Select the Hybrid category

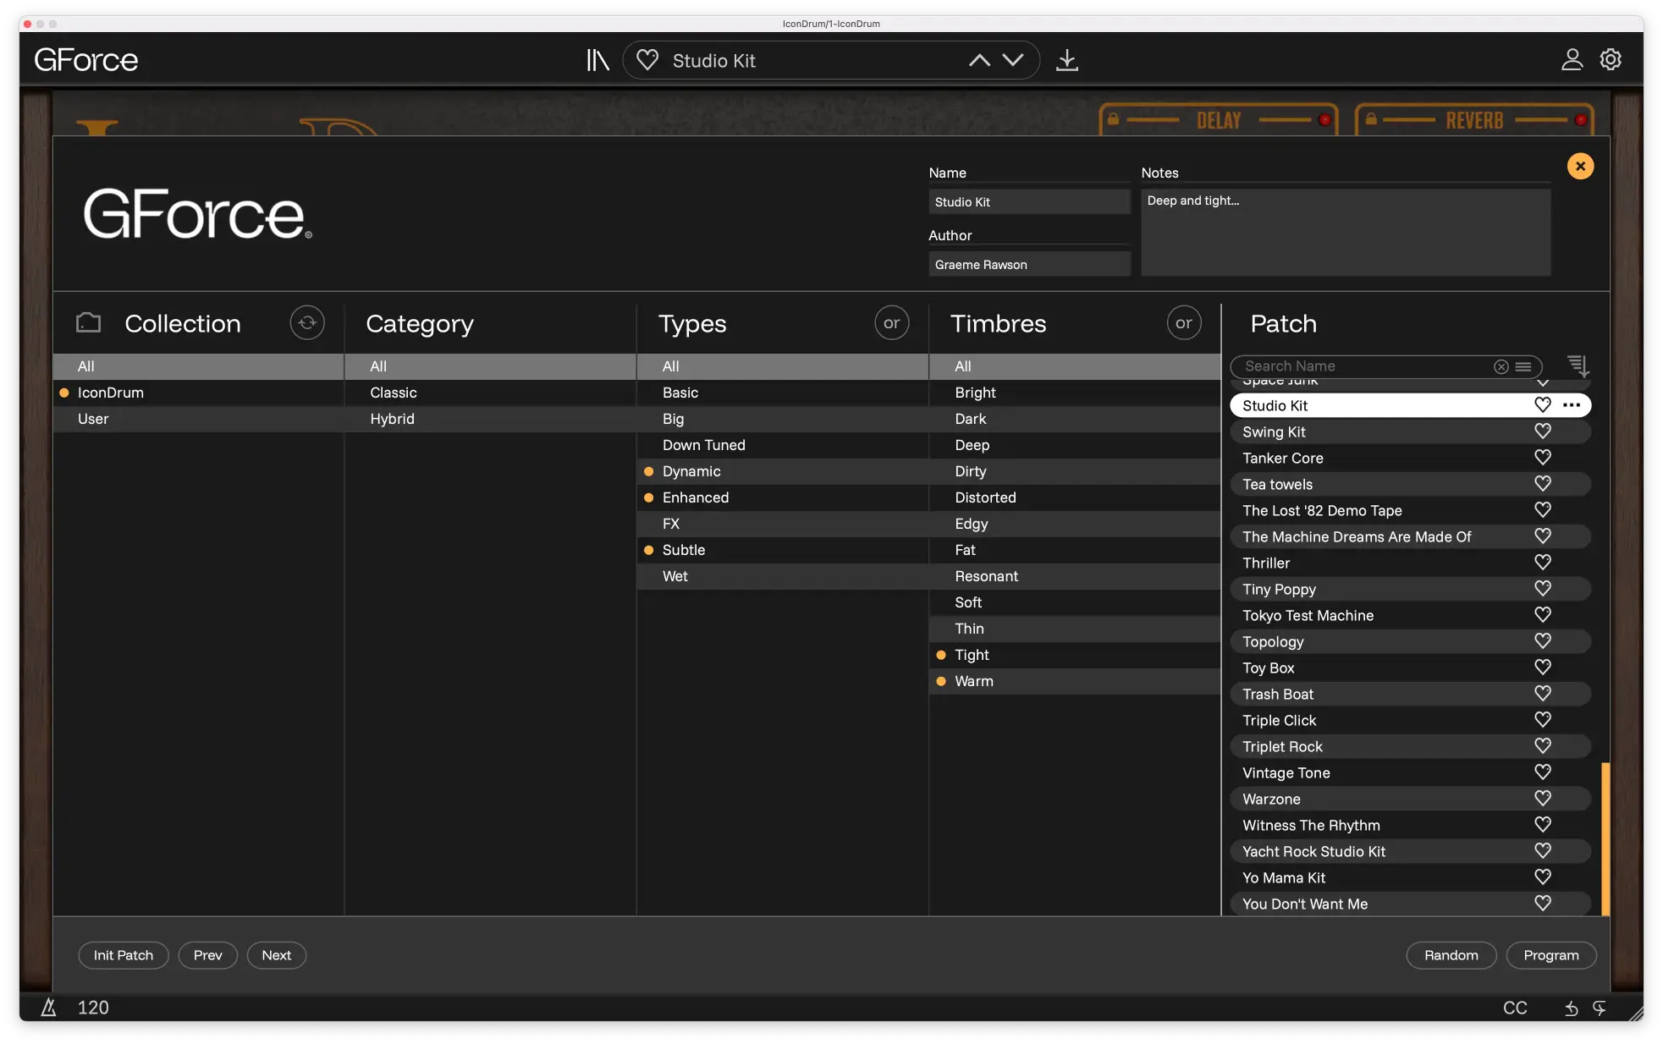point(491,419)
